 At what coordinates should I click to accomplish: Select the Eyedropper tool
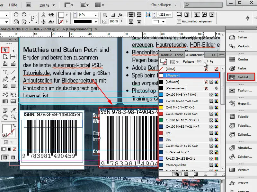pos(13,110)
